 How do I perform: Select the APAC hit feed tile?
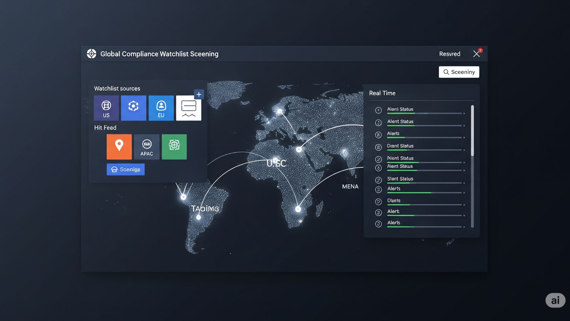pos(147,147)
